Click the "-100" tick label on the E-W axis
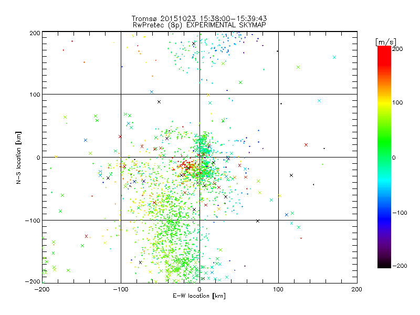 (x=121, y=290)
